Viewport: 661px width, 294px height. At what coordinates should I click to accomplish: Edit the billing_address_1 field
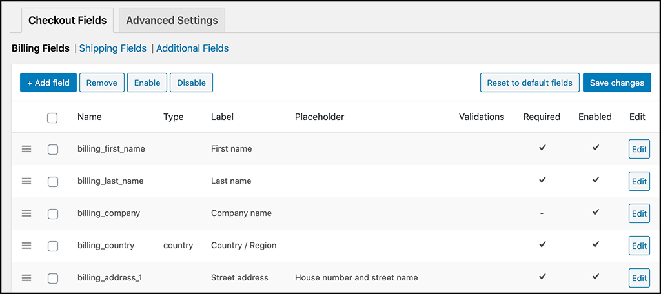point(639,278)
